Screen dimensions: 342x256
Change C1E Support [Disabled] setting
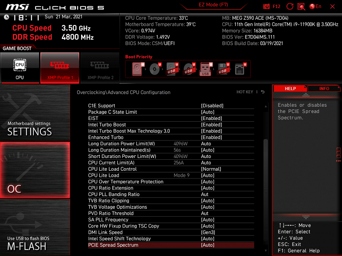click(171, 105)
